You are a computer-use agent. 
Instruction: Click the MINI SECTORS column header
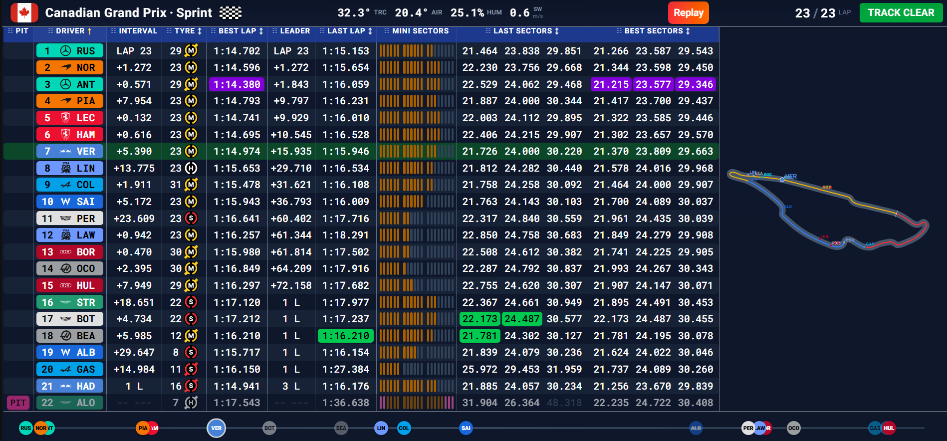point(417,31)
